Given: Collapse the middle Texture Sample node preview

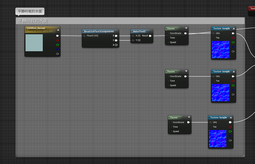Looking at the screenshot, I should [233, 71].
